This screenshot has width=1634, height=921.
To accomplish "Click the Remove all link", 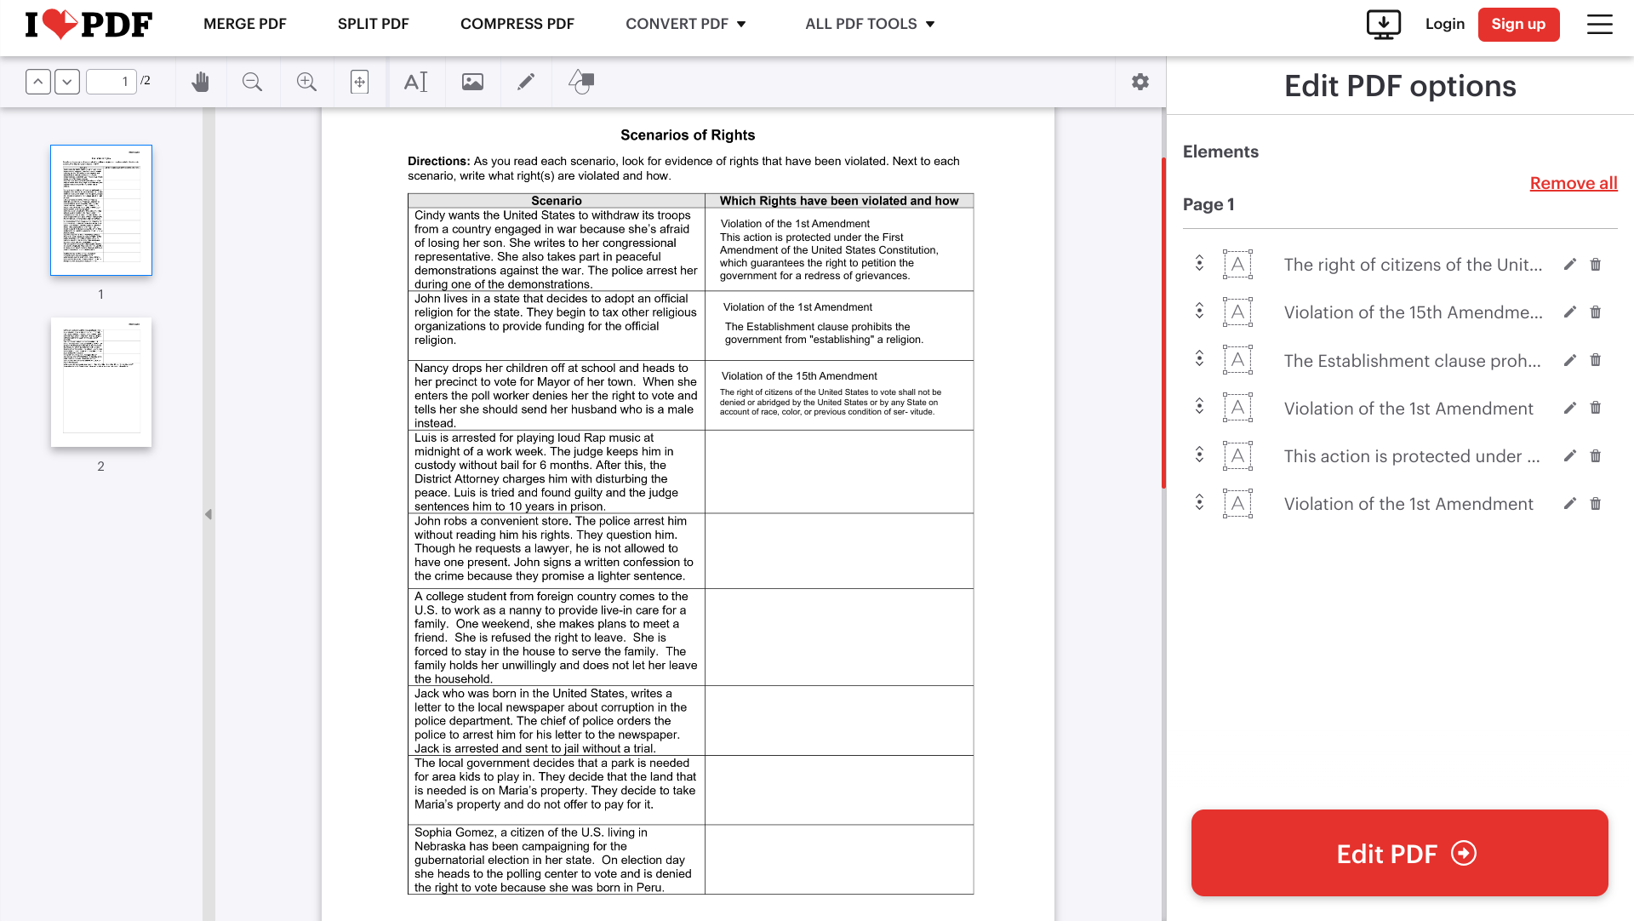I will coord(1573,183).
